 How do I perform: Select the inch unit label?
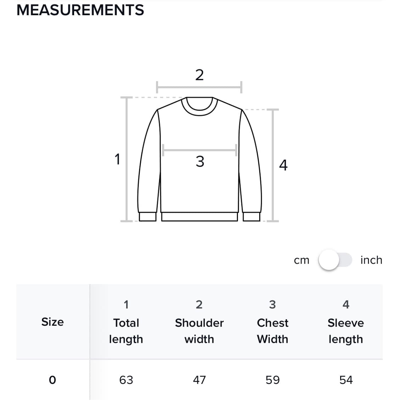[371, 260]
